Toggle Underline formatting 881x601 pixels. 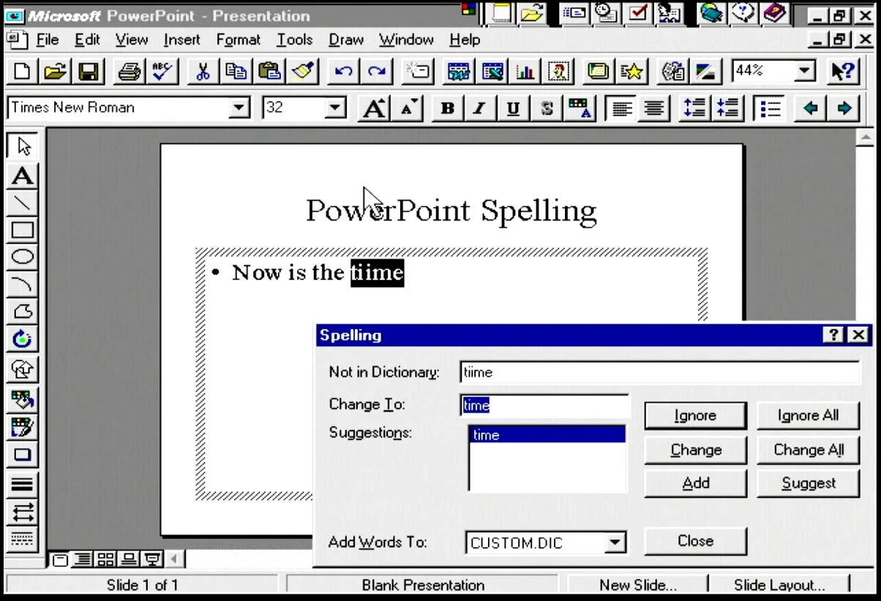tap(514, 109)
